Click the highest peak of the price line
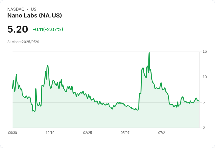Viewport: 215px width, 148px height. [x=149, y=53]
